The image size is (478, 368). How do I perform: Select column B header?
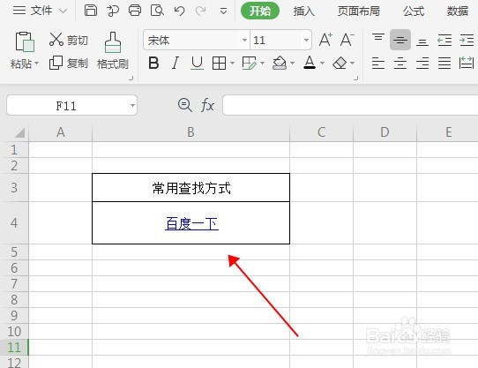[x=190, y=132]
